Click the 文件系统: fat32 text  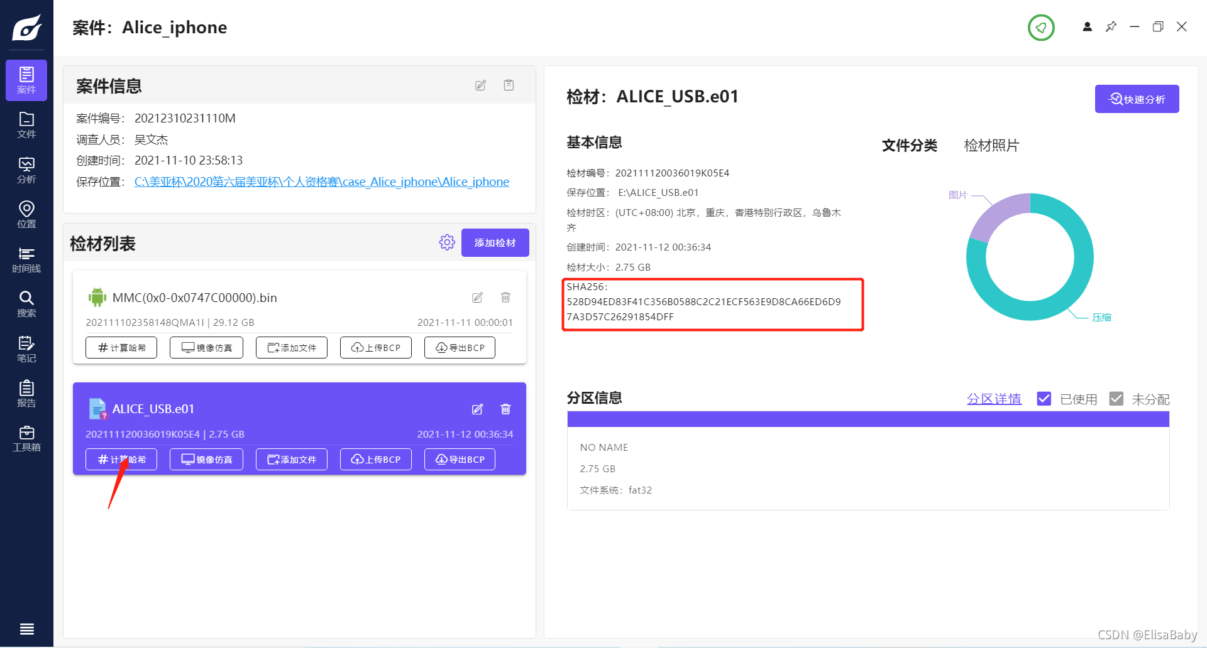[616, 490]
